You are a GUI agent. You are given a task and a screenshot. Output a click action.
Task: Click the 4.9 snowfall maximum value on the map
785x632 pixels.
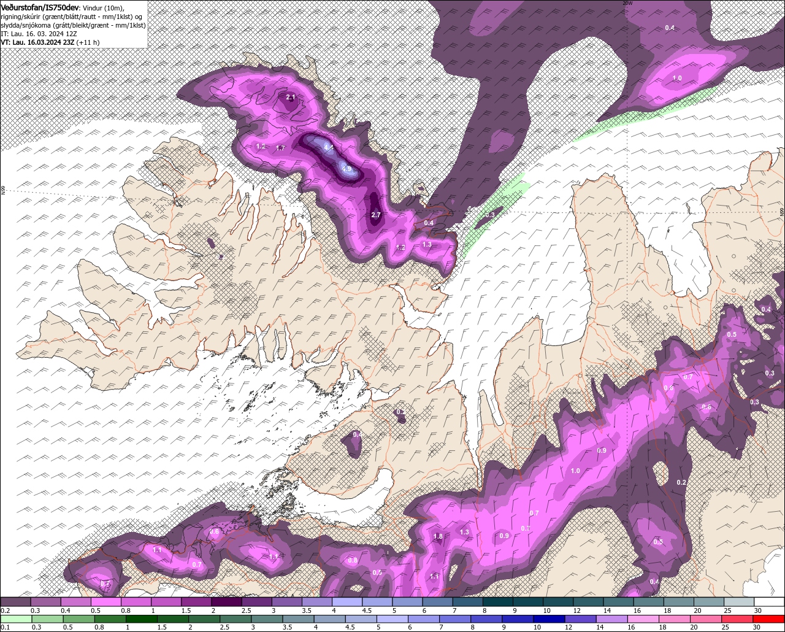347,169
